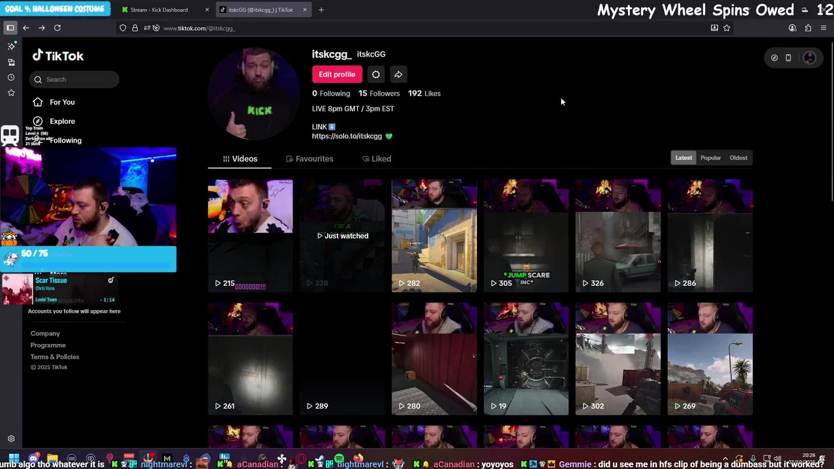This screenshot has width=834, height=469.
Task: Open the account avatar menu top right
Action: [809, 58]
